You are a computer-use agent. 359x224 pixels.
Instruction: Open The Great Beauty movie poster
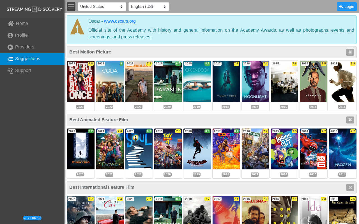343,210
